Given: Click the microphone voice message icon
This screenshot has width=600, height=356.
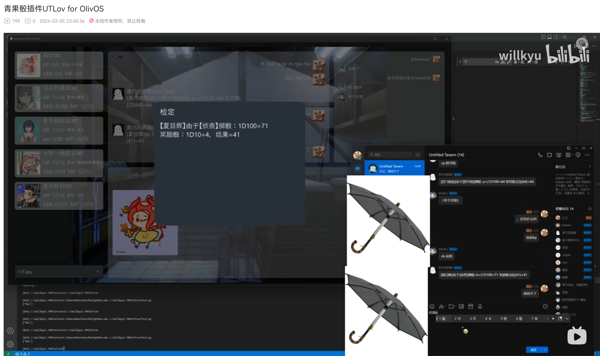Looking at the screenshot, I should coord(480,306).
